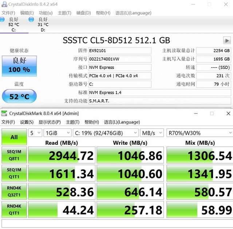Click SEQ1M Q8T1 read result 2944.72
The height and width of the screenshot is (229, 233).
pos(62,155)
